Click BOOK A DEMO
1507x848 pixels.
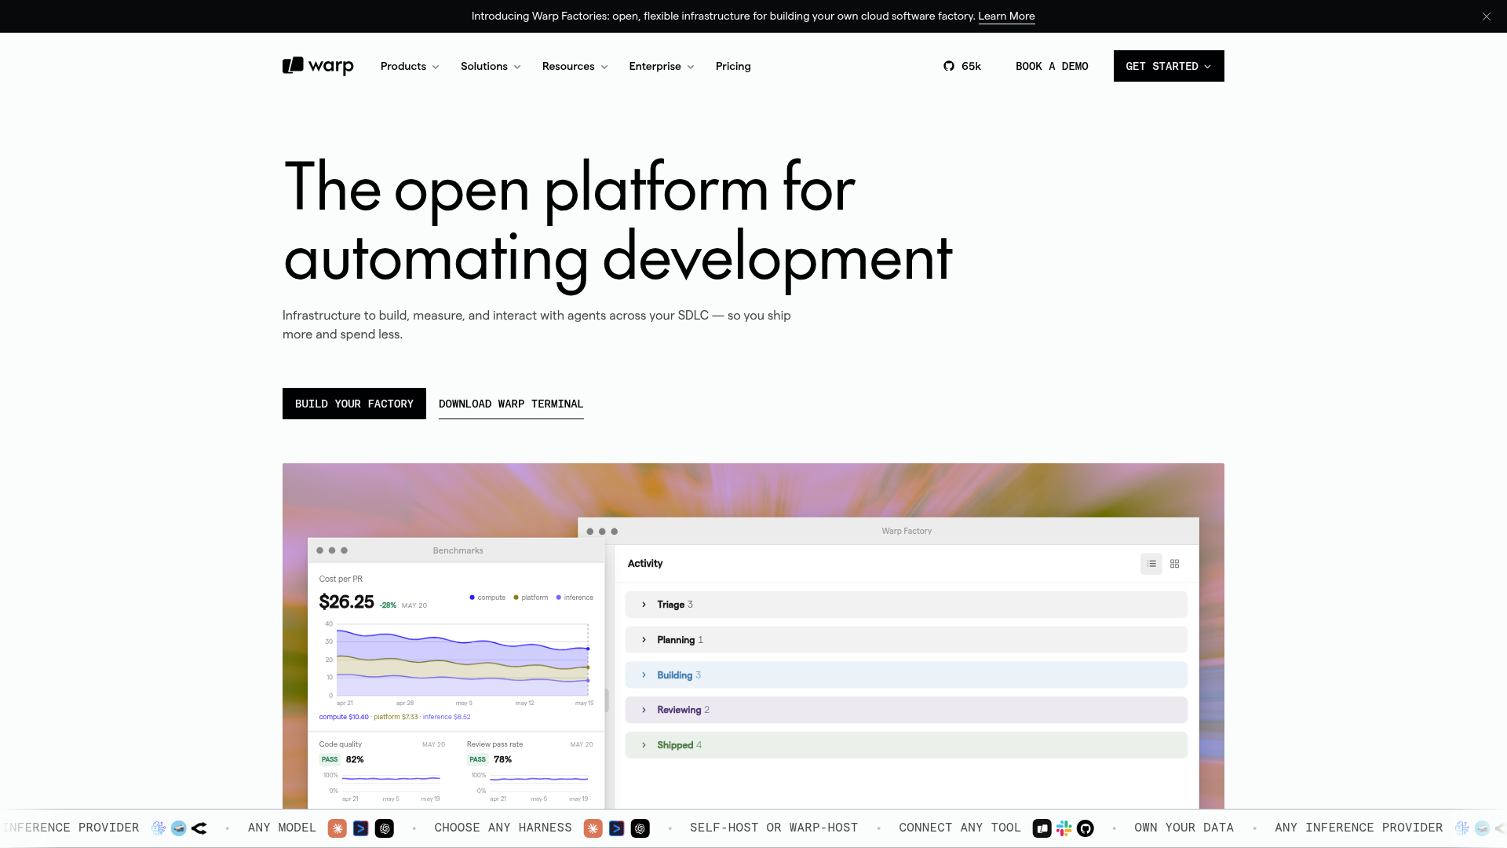point(1052,66)
